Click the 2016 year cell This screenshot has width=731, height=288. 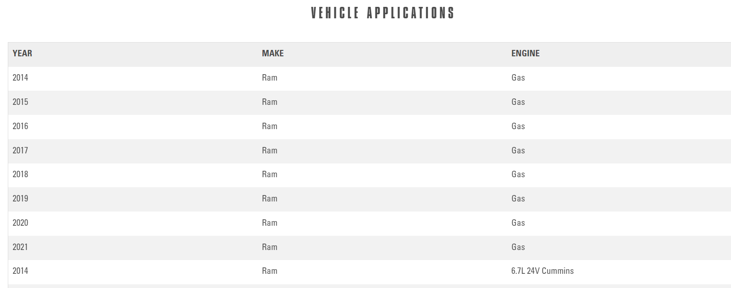tap(20, 126)
